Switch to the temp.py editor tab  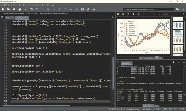(9, 18)
